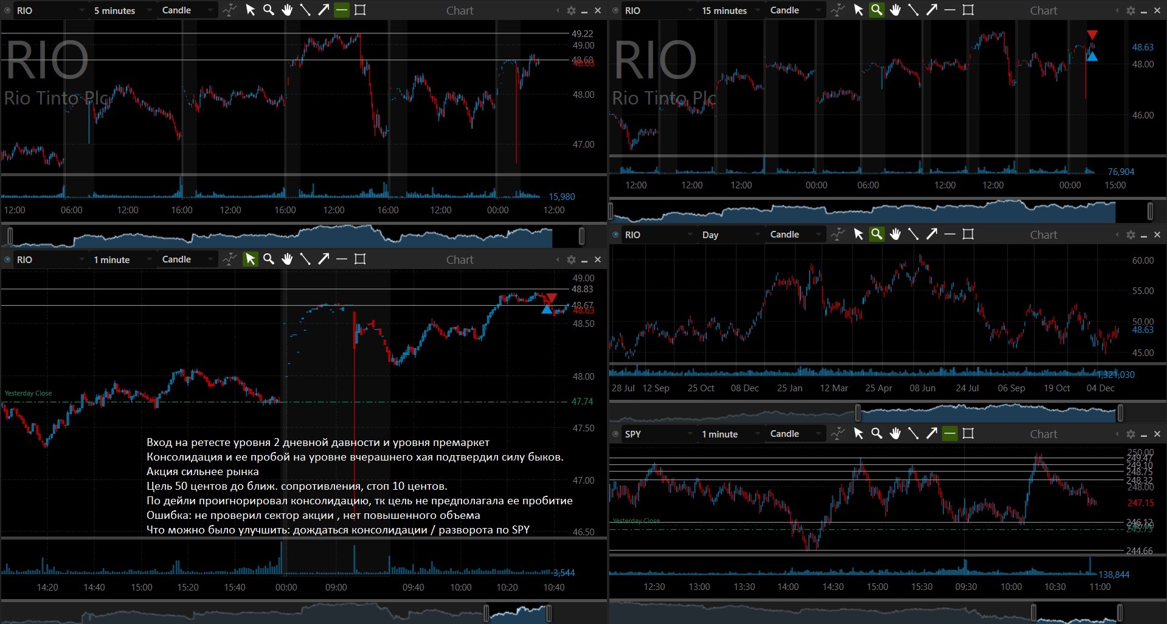Pick the arrow tool in RIO Day chart
Viewport: 1167px width, 624px height.
click(x=932, y=235)
